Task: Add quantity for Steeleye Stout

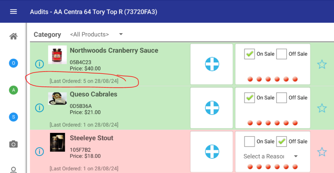Action: coord(212,151)
